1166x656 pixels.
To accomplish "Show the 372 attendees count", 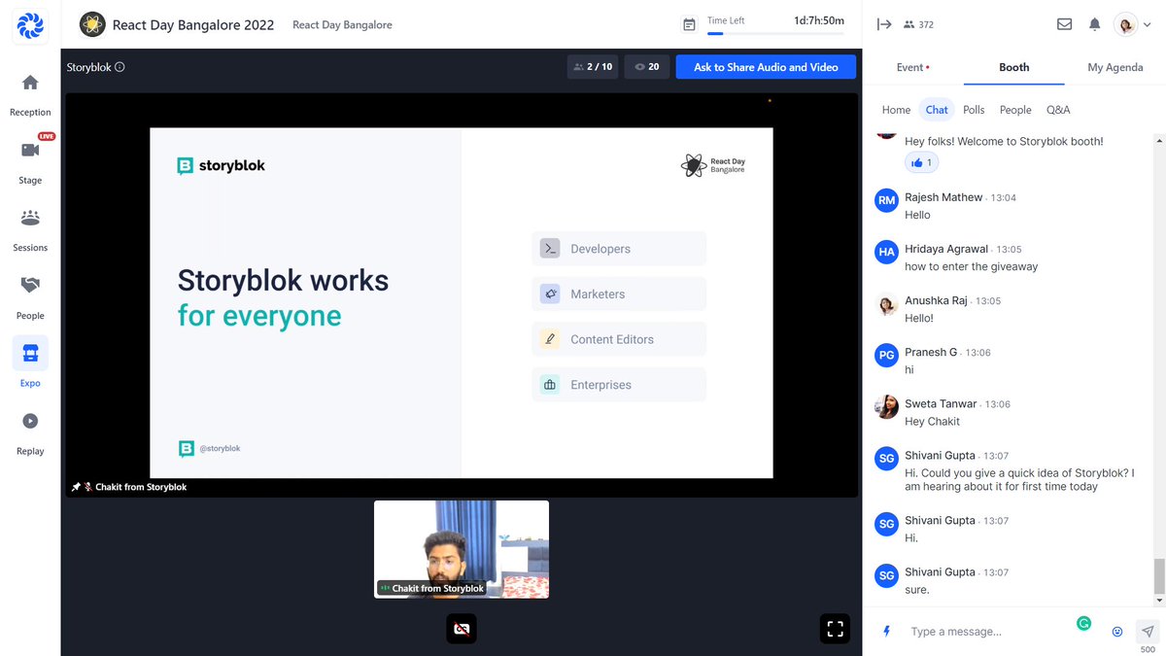I will click(918, 24).
